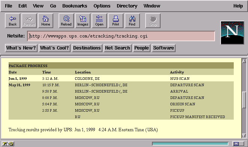The image size is (248, 147).
Task: Load Images with the Images button
Action: pos(83,21)
